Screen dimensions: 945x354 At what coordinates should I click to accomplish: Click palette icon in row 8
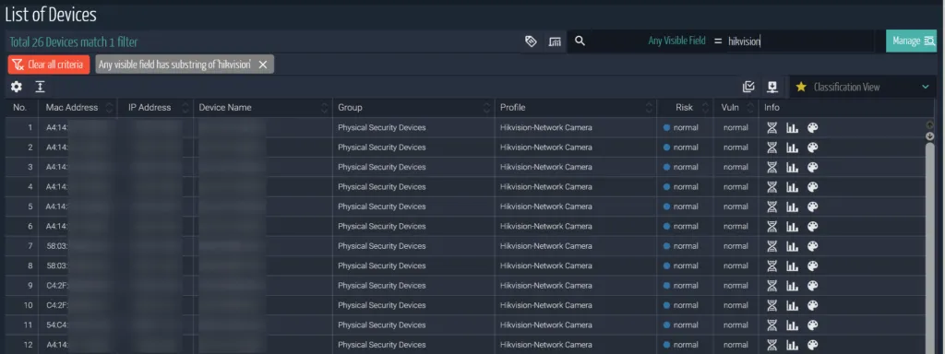coord(812,265)
